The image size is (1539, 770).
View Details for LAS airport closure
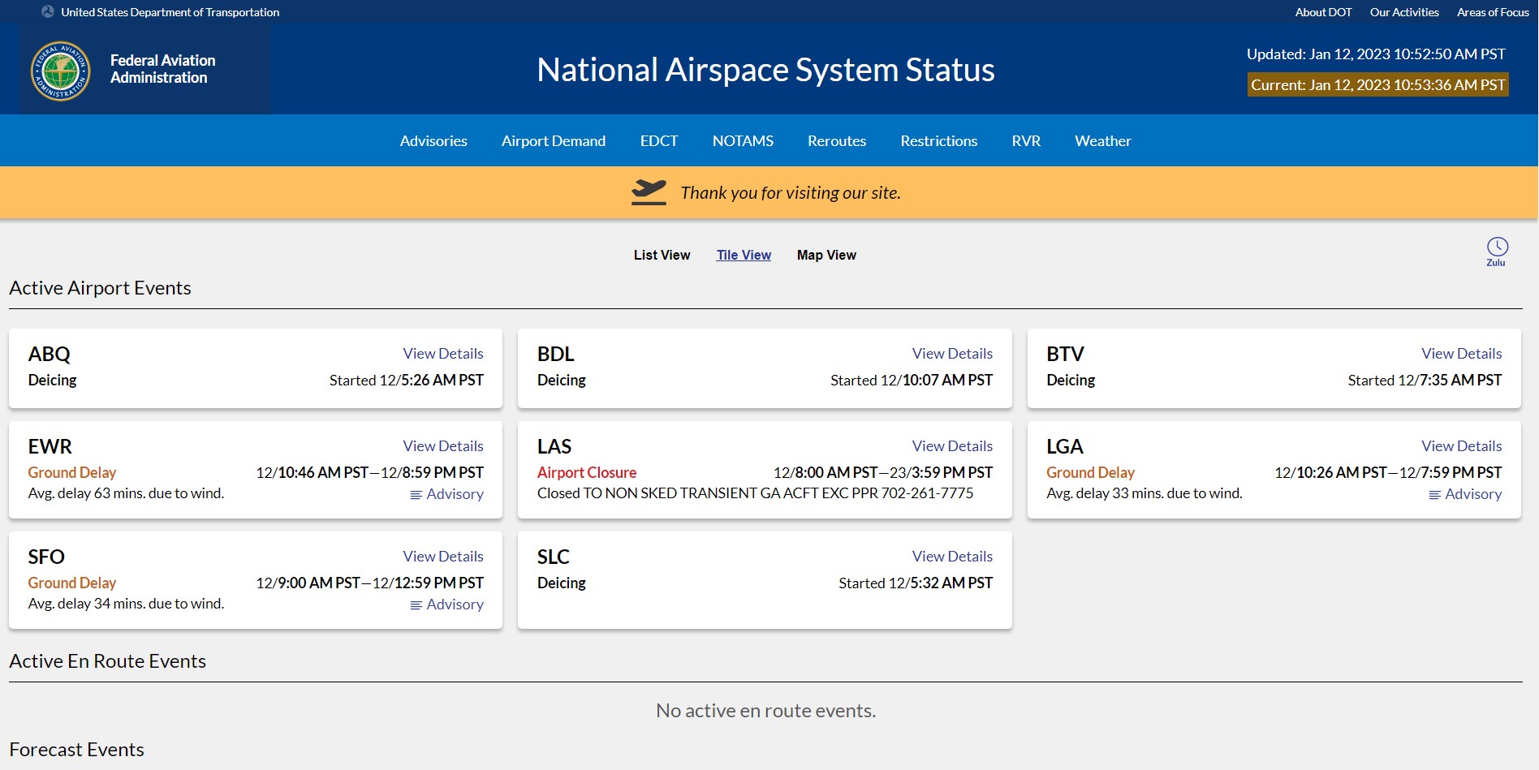952,446
